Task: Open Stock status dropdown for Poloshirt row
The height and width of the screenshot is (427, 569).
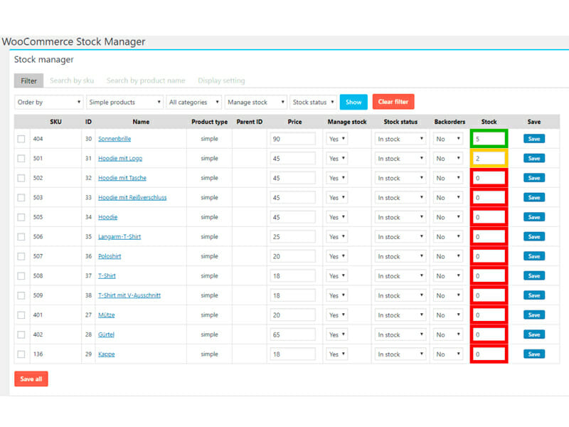Action: point(400,256)
